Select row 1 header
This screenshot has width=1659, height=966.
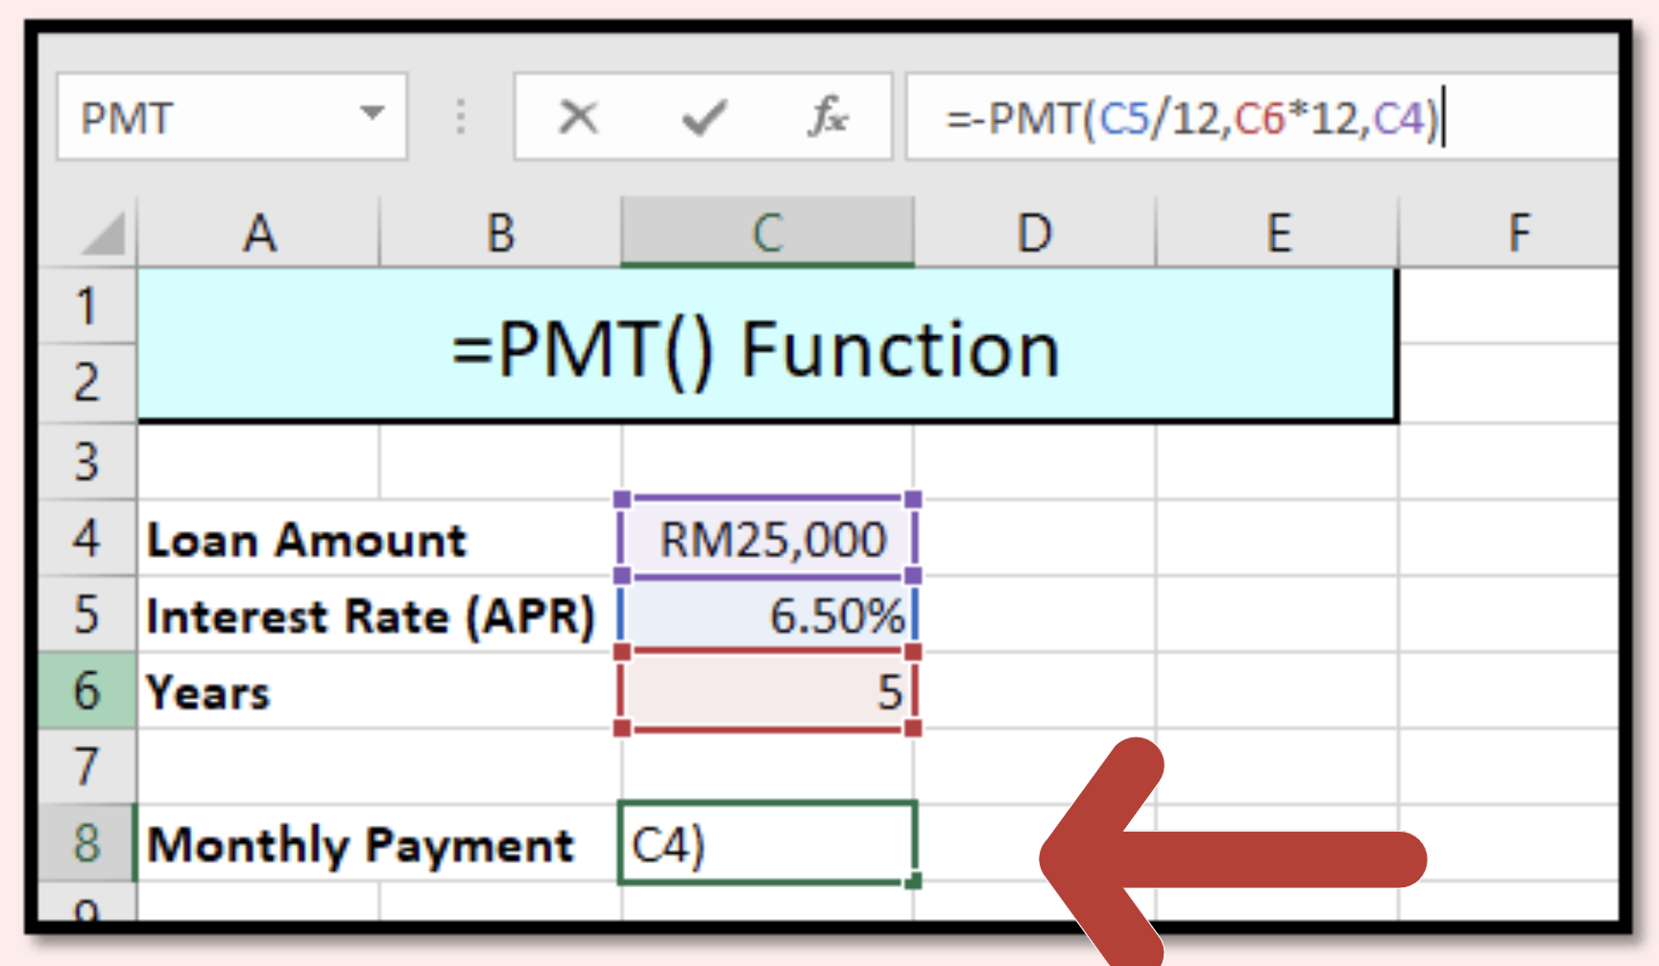[87, 306]
